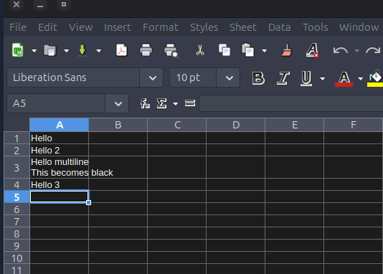
Task: Open the Sheet menu
Action: click(243, 27)
